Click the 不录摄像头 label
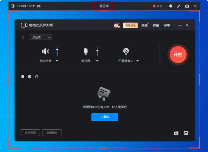The width and height of the screenshot is (208, 152). pos(126,61)
